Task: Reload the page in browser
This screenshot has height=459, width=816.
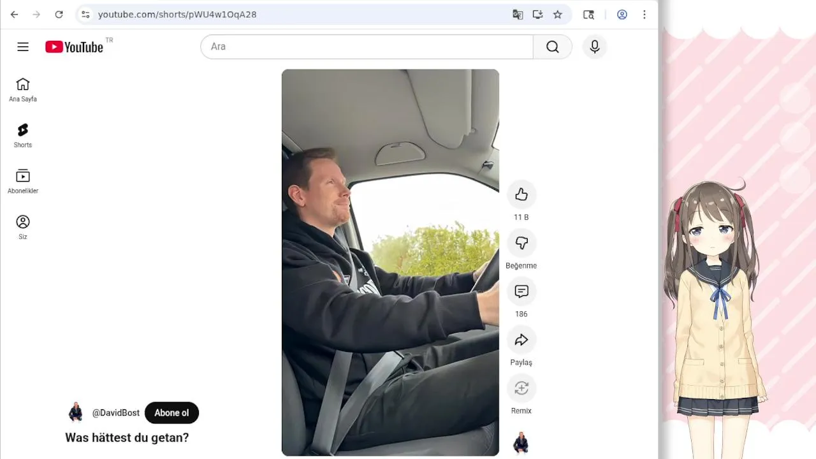Action: [x=59, y=14]
